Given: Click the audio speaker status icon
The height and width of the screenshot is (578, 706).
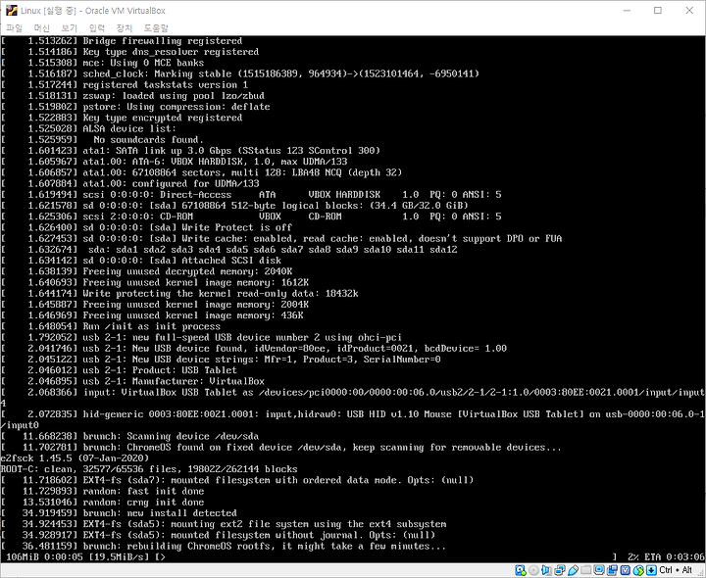Looking at the screenshot, I should tap(546, 570).
